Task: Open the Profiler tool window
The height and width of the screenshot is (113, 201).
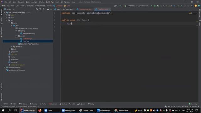Action: point(43,104)
